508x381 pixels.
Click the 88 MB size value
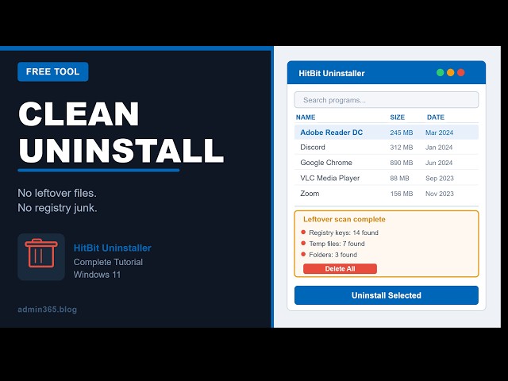399,179
